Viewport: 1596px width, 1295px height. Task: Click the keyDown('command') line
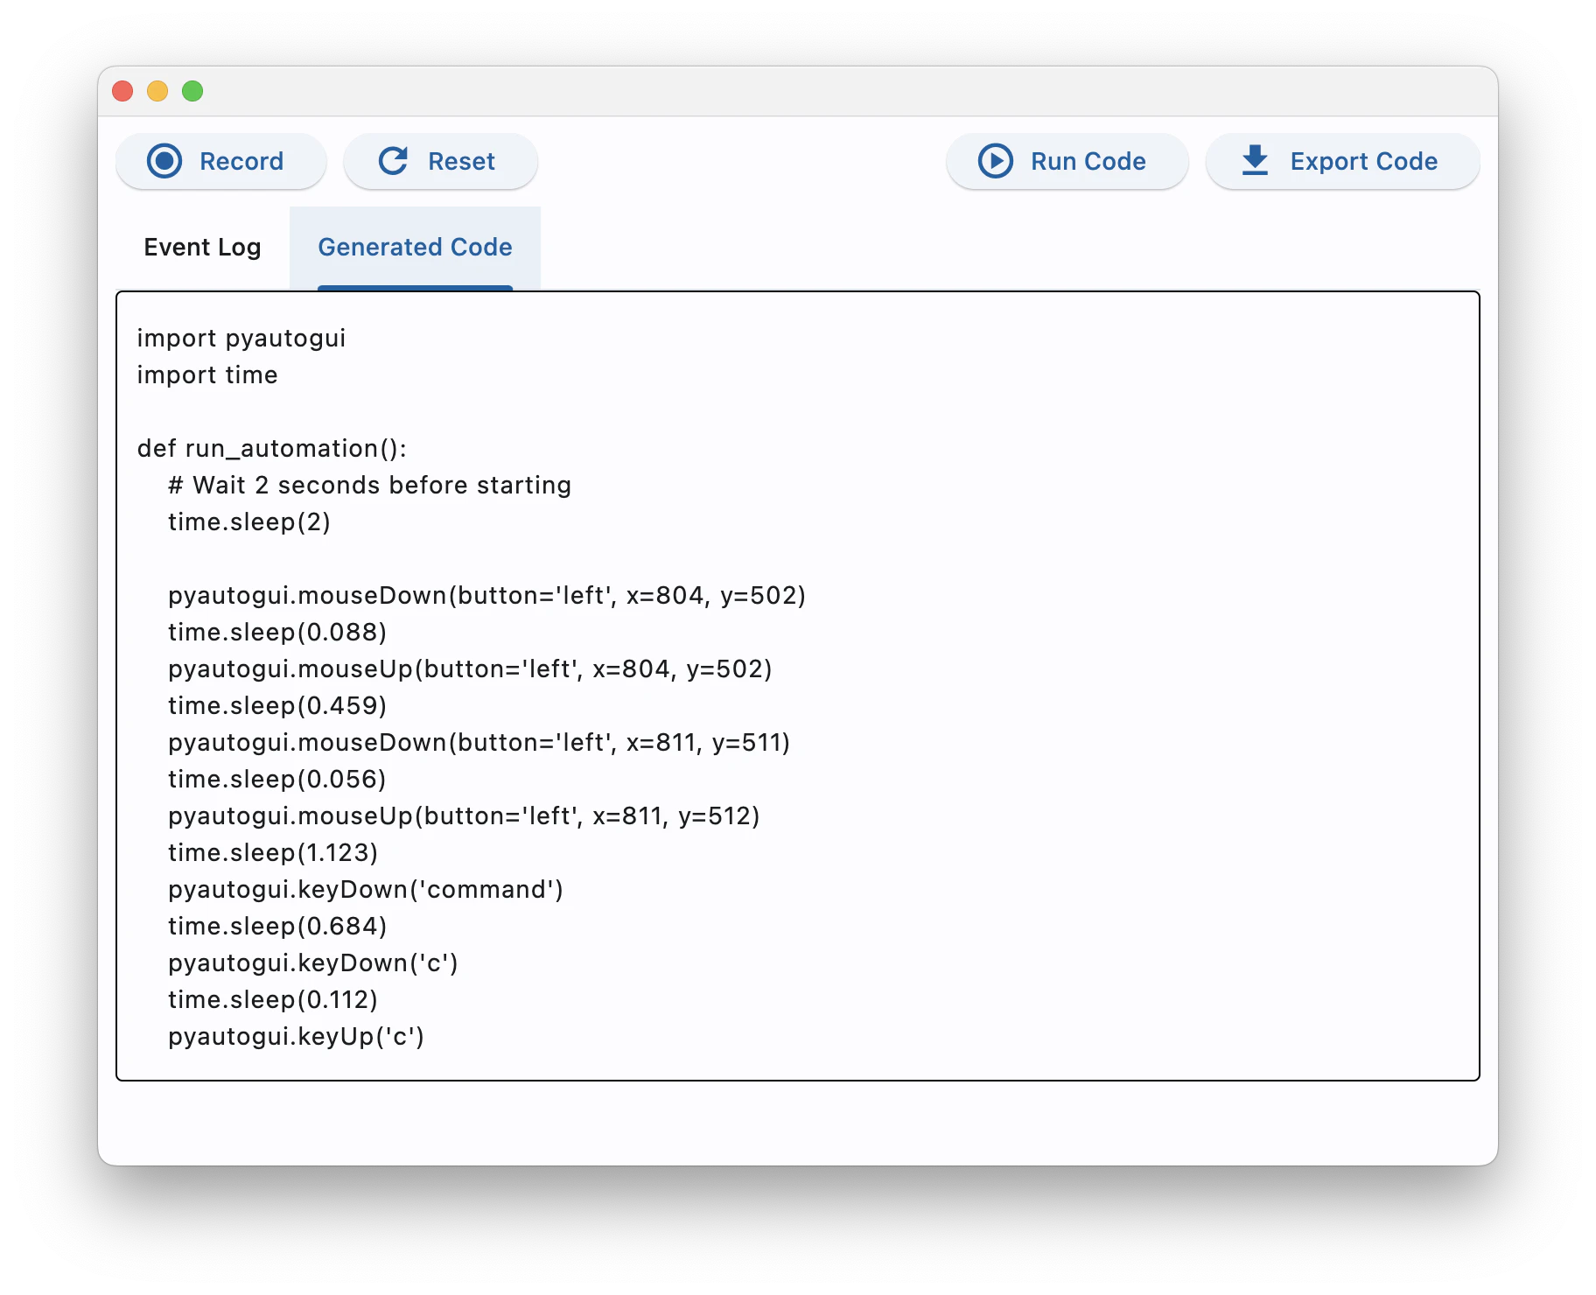(366, 890)
